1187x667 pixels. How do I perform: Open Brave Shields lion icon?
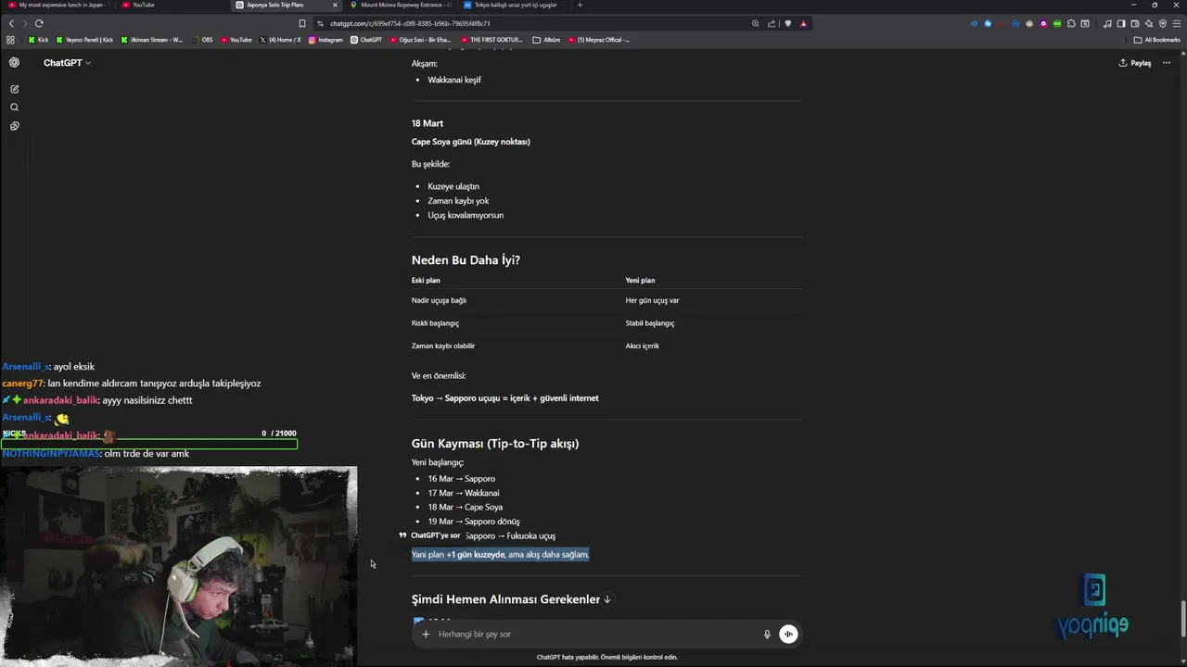tap(787, 23)
